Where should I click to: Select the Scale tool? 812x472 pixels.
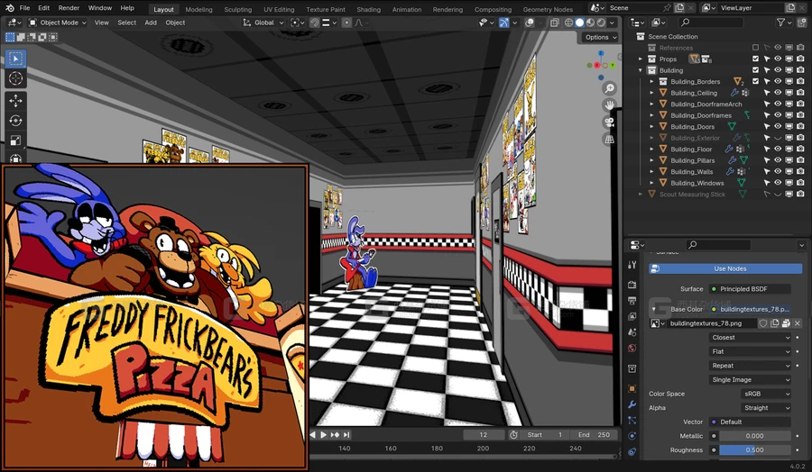coord(15,141)
